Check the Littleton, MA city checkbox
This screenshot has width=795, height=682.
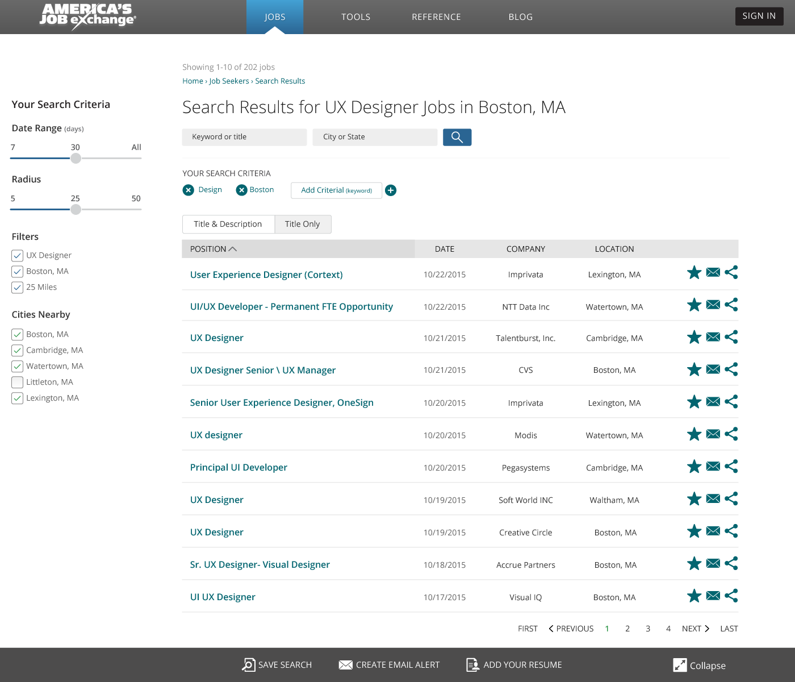point(18,382)
